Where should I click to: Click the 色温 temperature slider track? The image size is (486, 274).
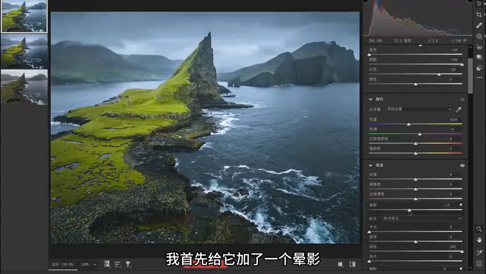416,124
